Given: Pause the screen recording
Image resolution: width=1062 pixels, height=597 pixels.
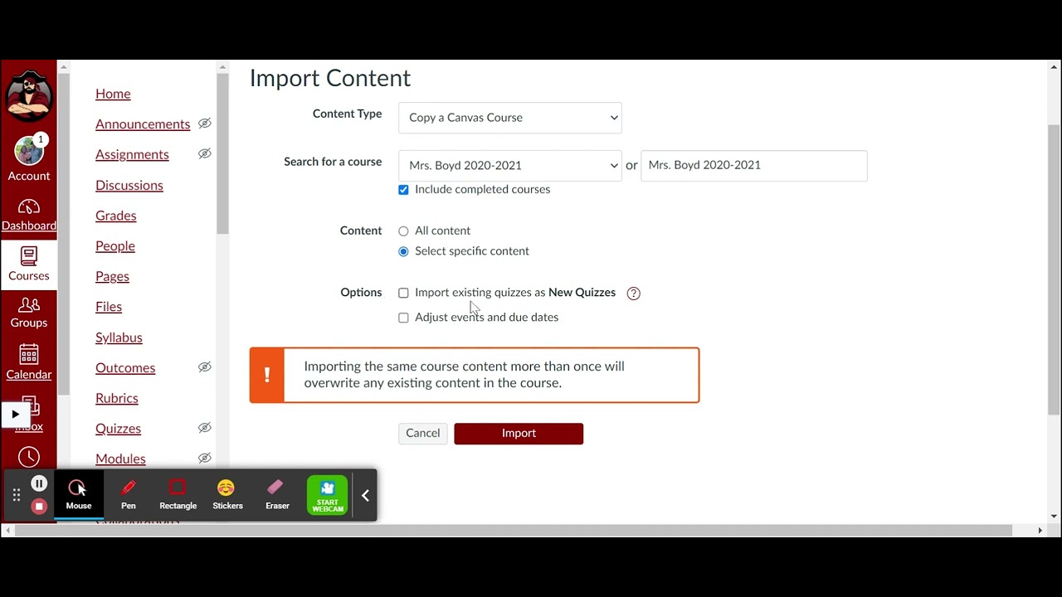Looking at the screenshot, I should (x=39, y=483).
